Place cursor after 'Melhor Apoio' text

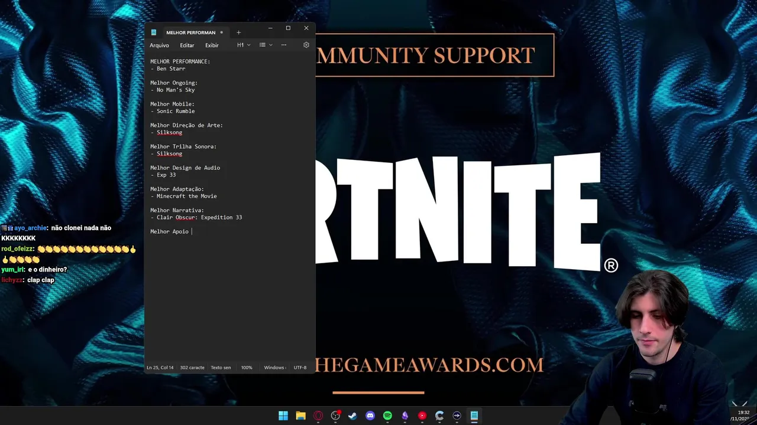point(190,231)
